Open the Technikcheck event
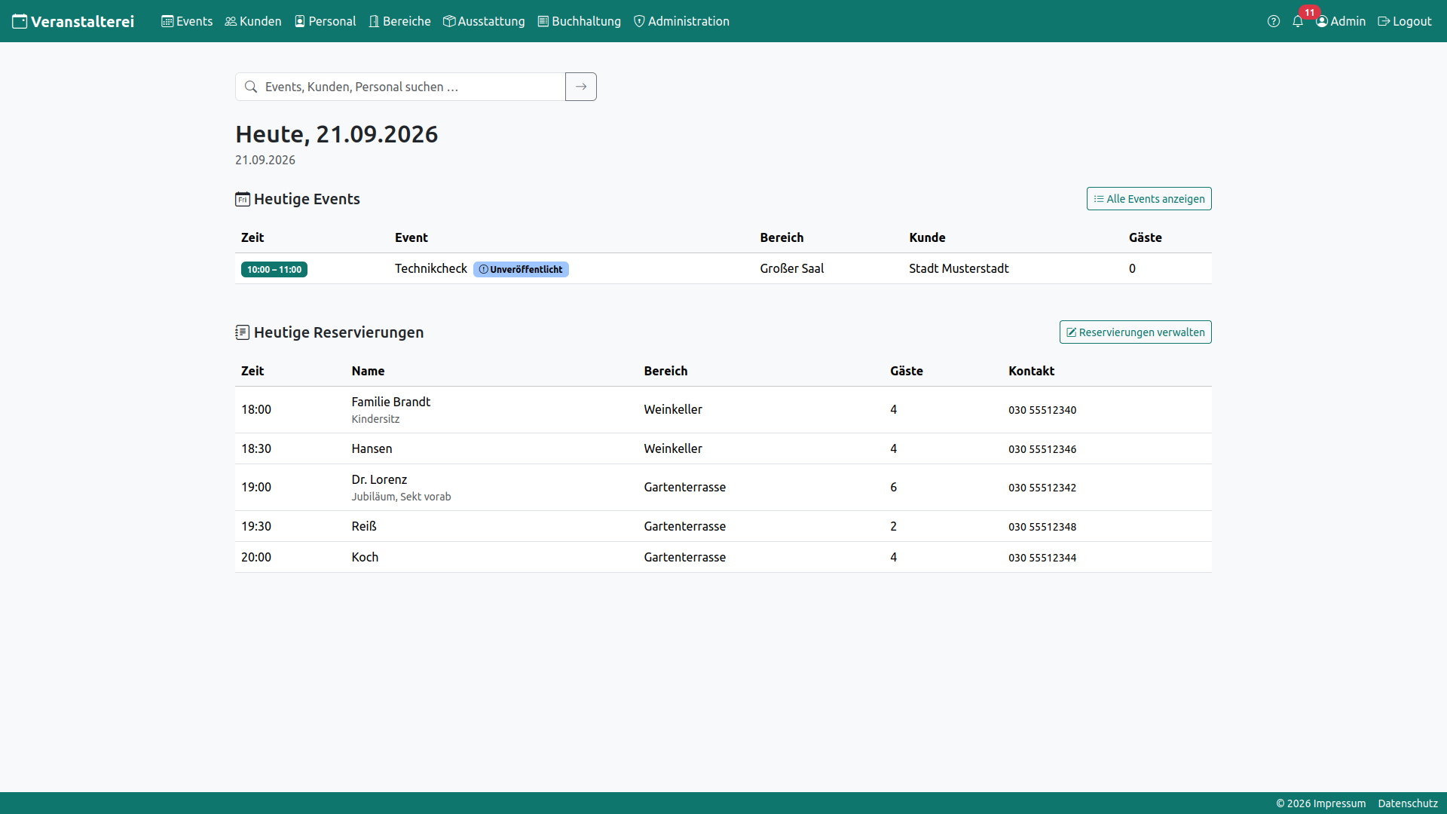This screenshot has height=814, width=1447. pyautogui.click(x=431, y=268)
